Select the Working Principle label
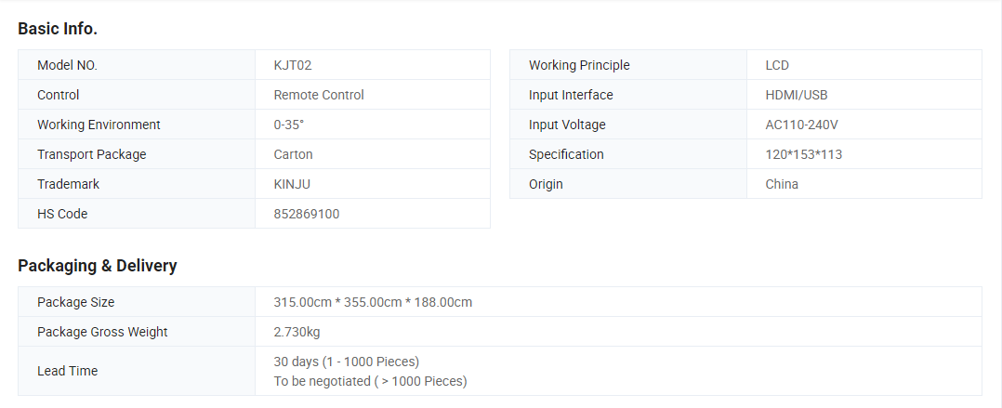Viewport: 1002px width, 408px height. (x=579, y=65)
